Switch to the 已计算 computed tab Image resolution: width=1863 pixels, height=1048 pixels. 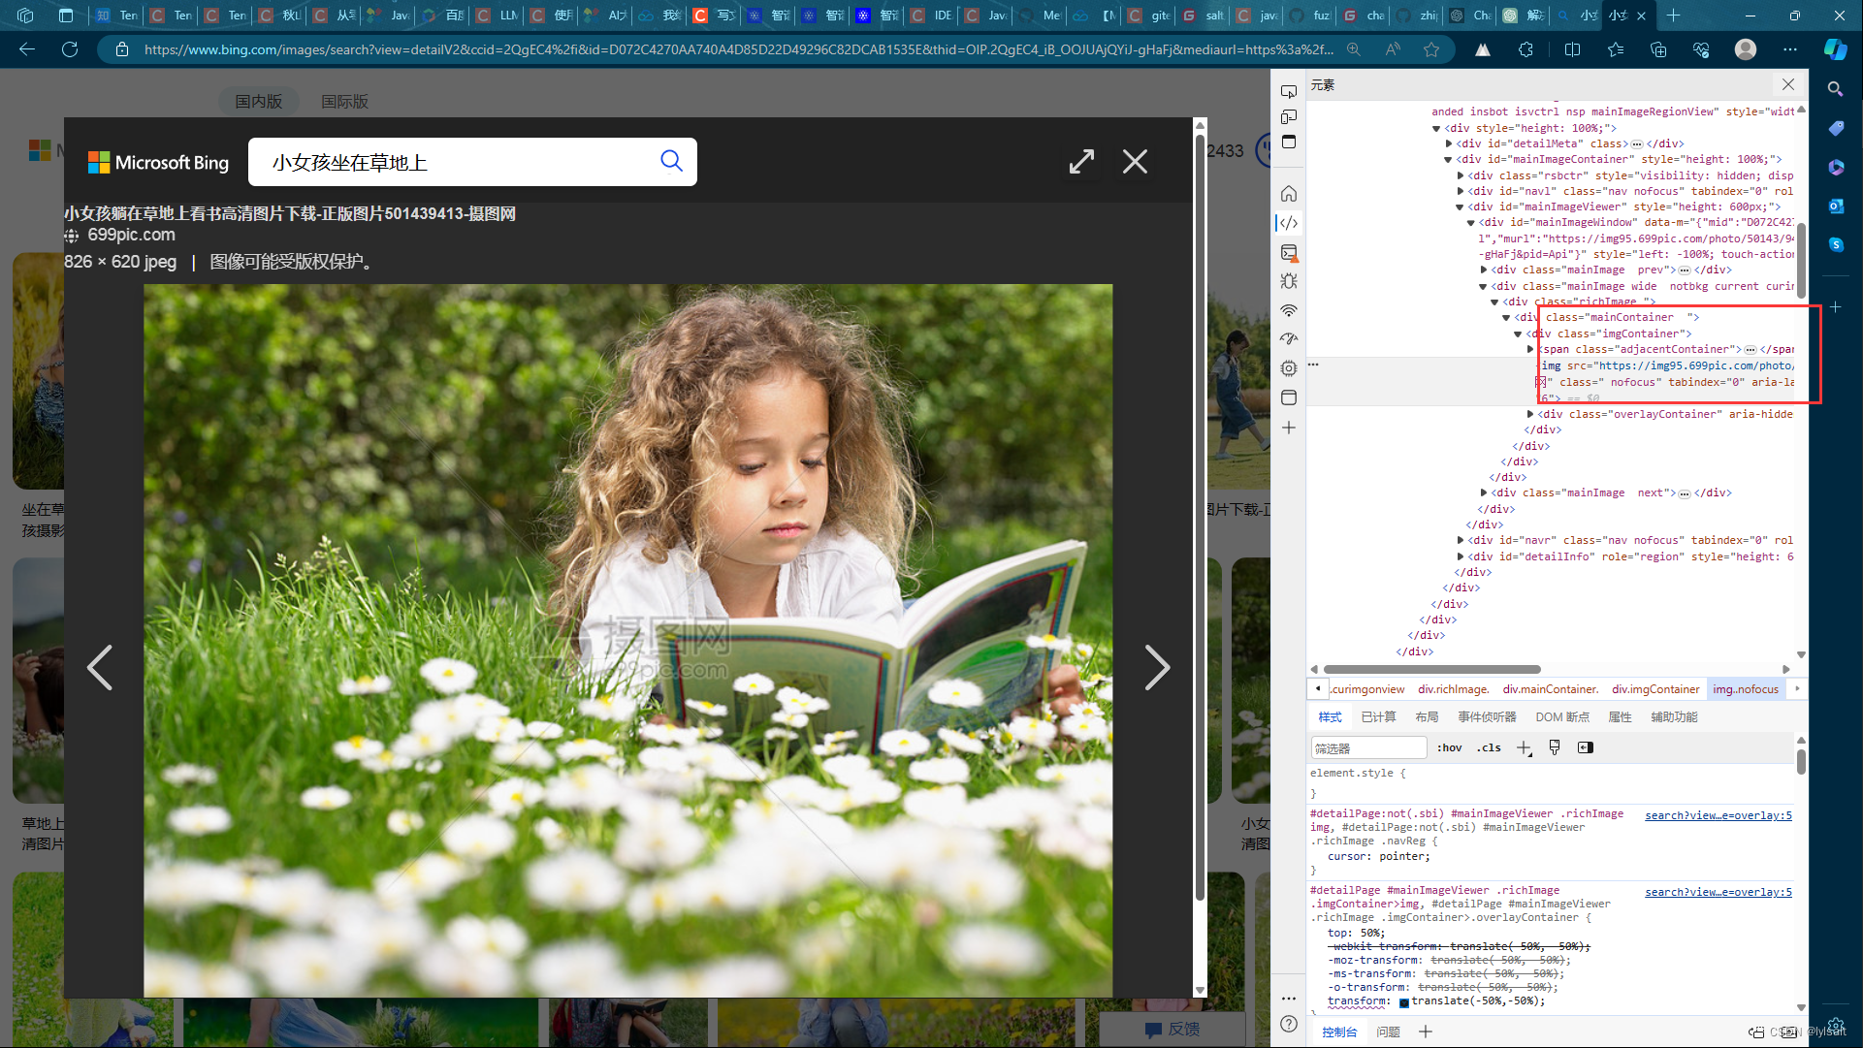click(1378, 717)
